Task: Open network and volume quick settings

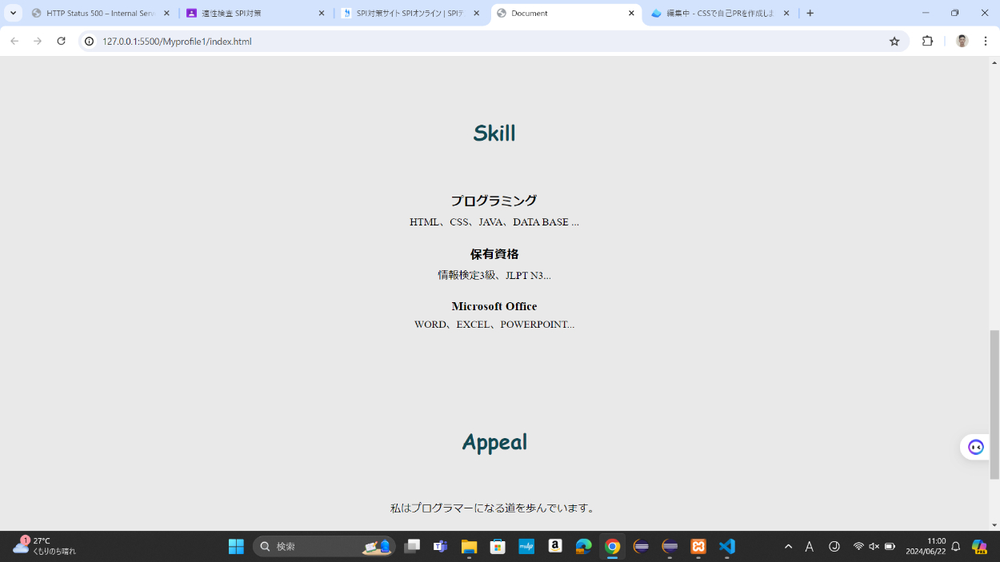Action: [874, 547]
